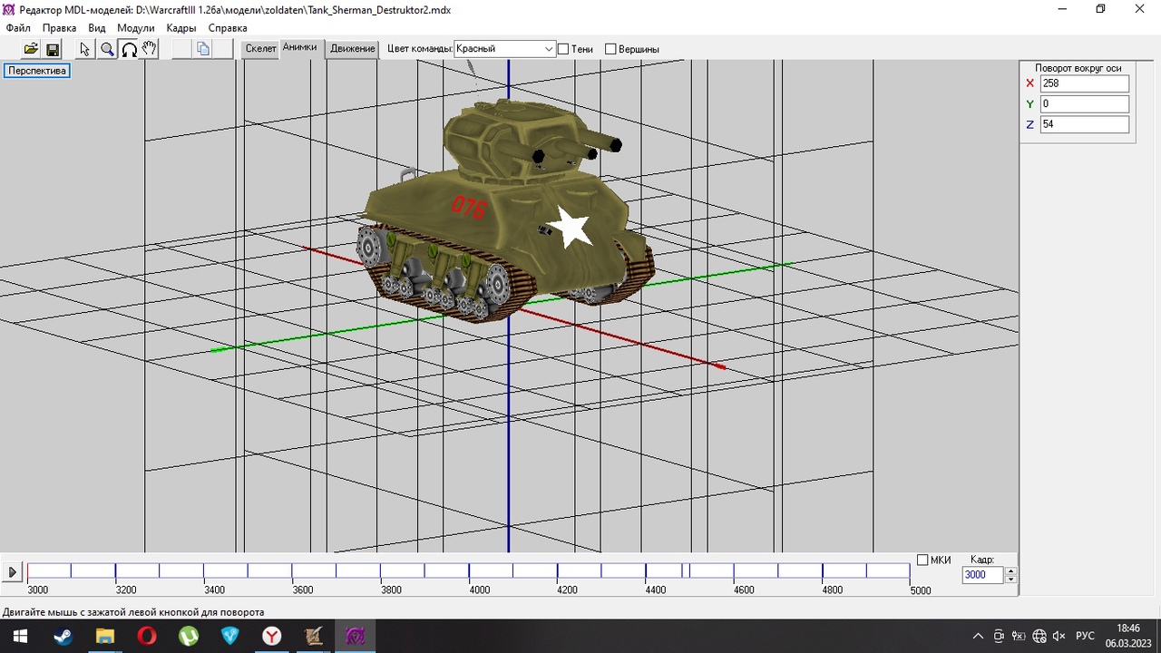Open network settings via the globe icon

[x=1039, y=636]
